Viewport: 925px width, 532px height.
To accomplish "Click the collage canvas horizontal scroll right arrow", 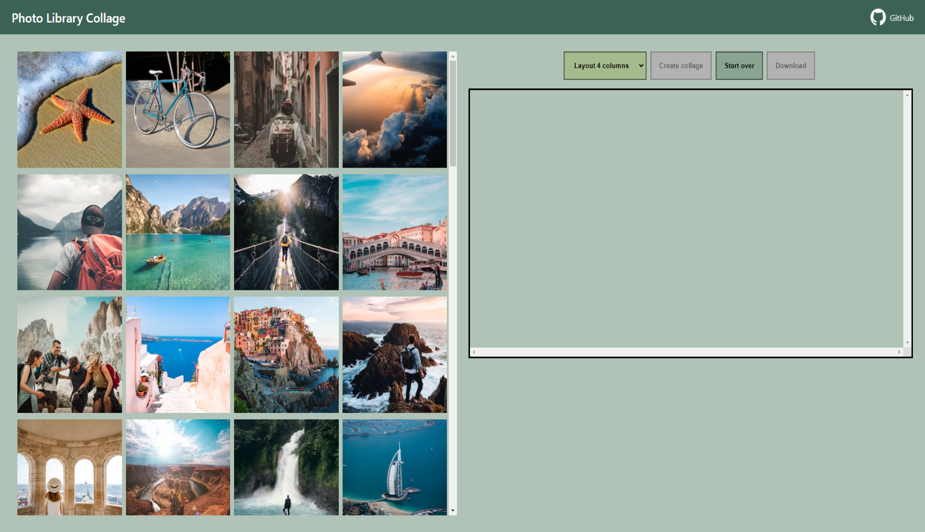I will (899, 352).
